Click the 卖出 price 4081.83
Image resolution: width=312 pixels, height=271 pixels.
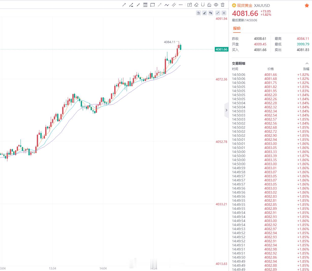pyautogui.click(x=303, y=50)
